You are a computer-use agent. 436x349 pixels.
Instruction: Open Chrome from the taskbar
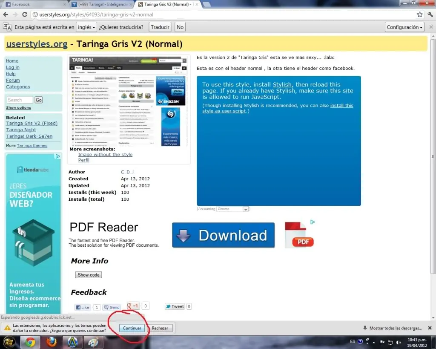pos(30,342)
